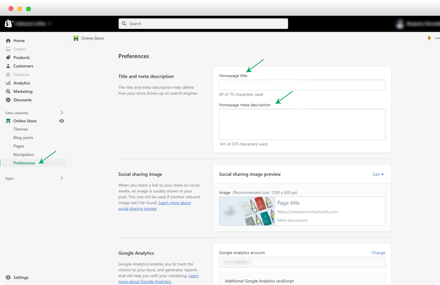Expand the Apps section chevron
Screen dimensions: 440x285
coord(62,178)
